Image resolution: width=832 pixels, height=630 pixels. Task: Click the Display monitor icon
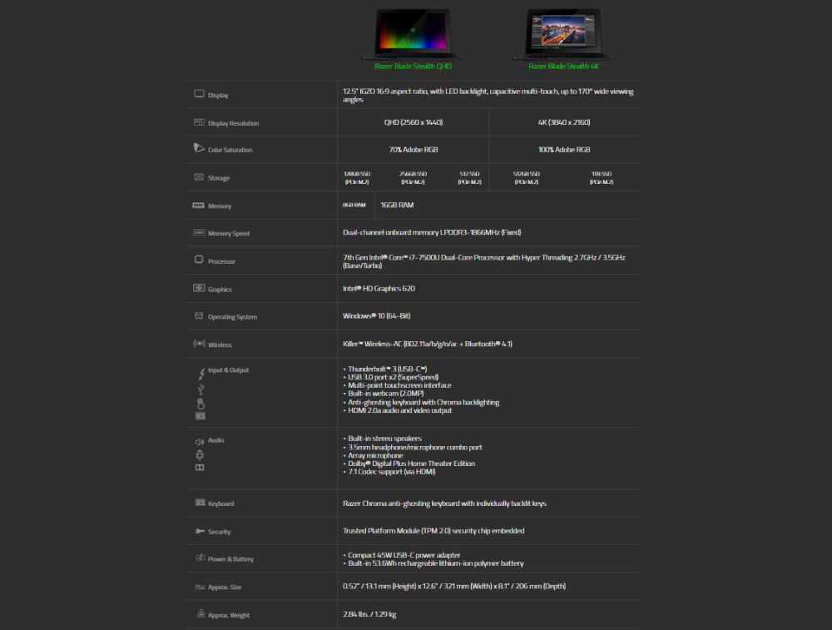click(x=199, y=93)
